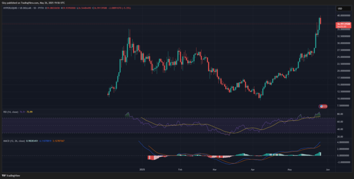Click the 25.00000000 price axis label
Image resolution: width=354 pixels, height=179 pixels.
pos(344,57)
